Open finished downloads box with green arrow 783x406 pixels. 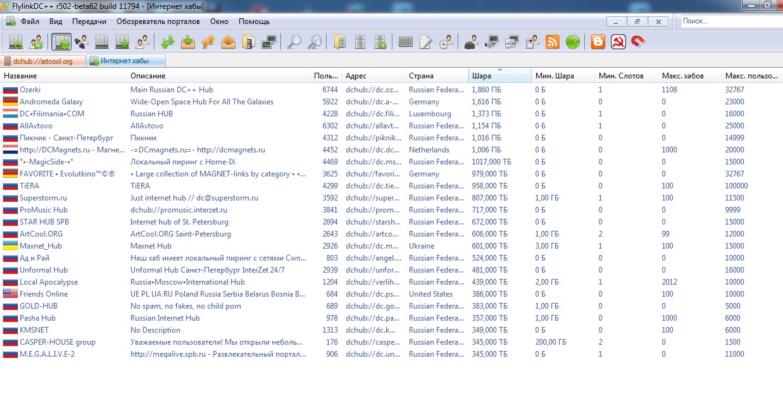point(188,42)
